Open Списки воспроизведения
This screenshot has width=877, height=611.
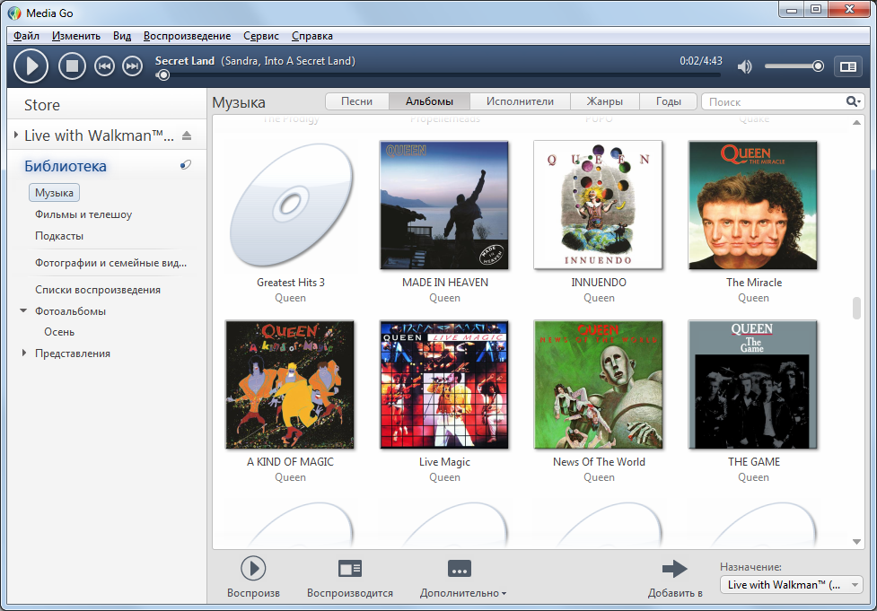click(x=98, y=290)
